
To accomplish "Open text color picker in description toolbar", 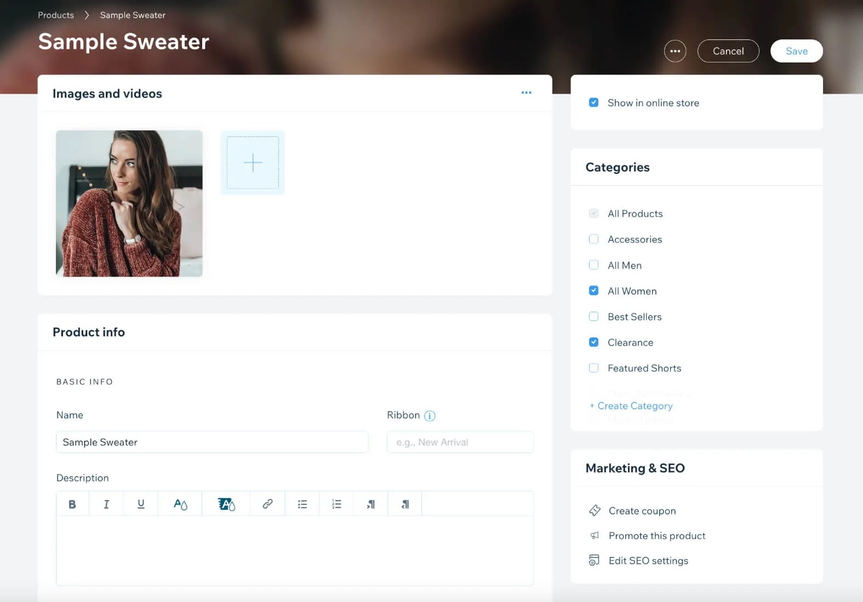I will coord(180,504).
